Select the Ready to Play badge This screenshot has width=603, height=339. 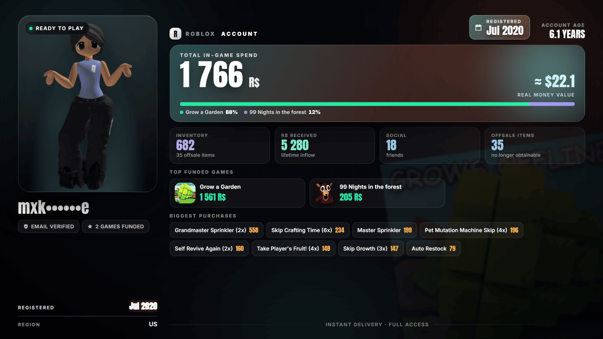(x=57, y=28)
